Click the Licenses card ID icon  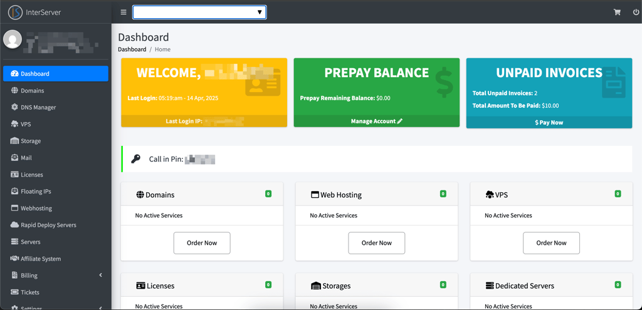point(141,286)
